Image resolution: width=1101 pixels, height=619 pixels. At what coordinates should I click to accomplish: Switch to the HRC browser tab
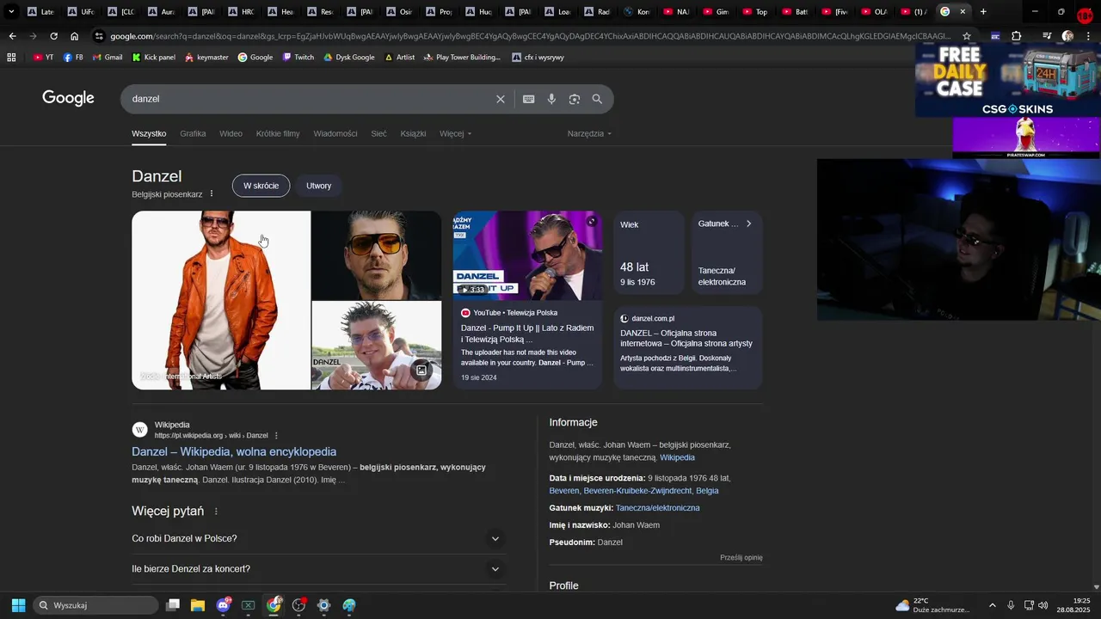point(241,12)
